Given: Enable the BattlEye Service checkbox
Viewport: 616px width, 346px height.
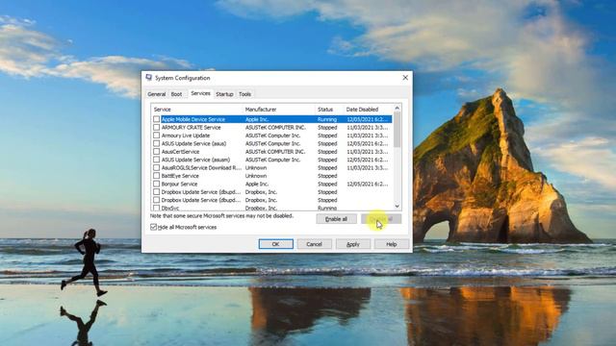Looking at the screenshot, I should coord(156,176).
